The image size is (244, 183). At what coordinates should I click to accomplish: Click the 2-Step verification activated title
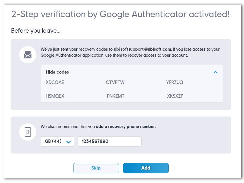pyautogui.click(x=120, y=14)
